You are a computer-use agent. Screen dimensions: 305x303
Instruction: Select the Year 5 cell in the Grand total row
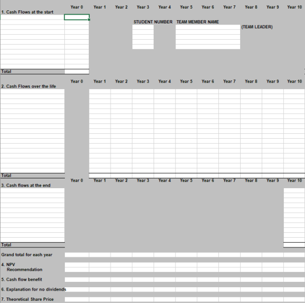point(186,255)
